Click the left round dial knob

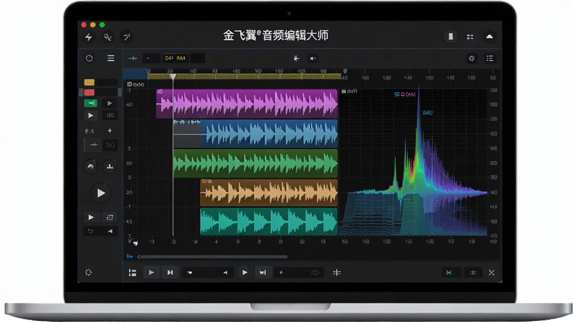pos(91,167)
